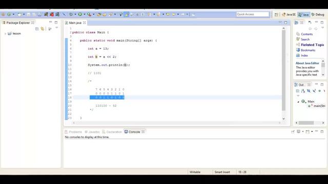Collapse all in Package Explorer

(x=37, y=29)
